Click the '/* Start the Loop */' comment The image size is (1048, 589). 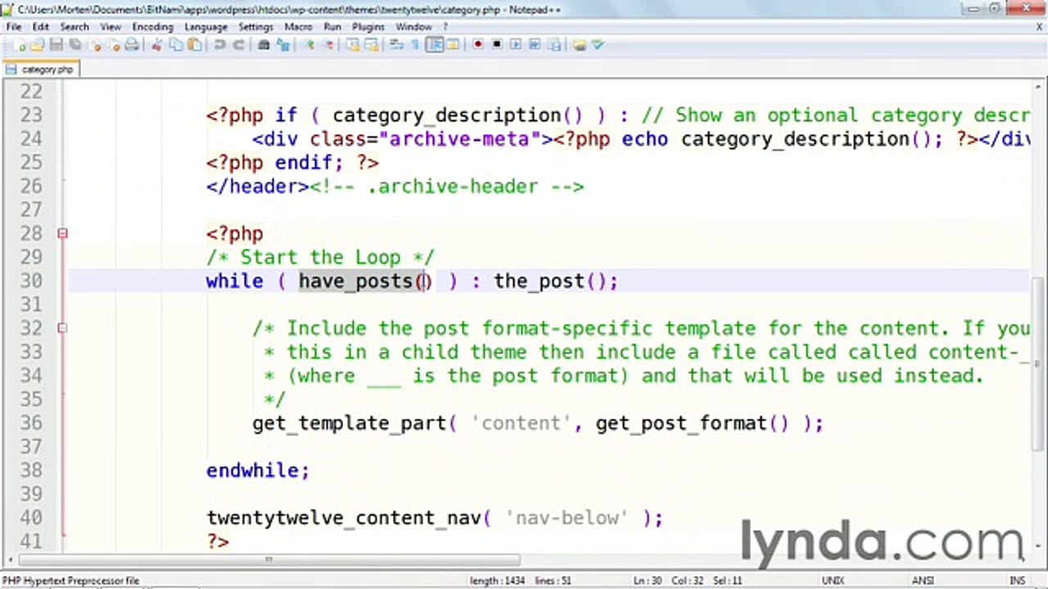click(321, 257)
